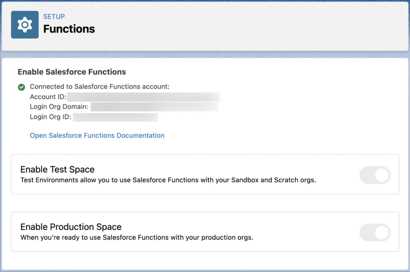Click the Setup gear icon

(25, 25)
